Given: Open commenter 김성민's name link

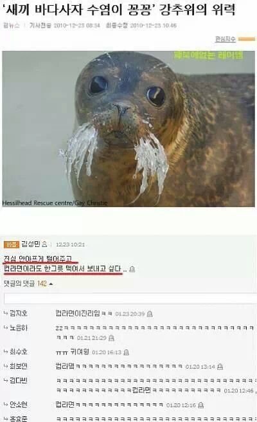Looking at the screenshot, I should (x=31, y=244).
